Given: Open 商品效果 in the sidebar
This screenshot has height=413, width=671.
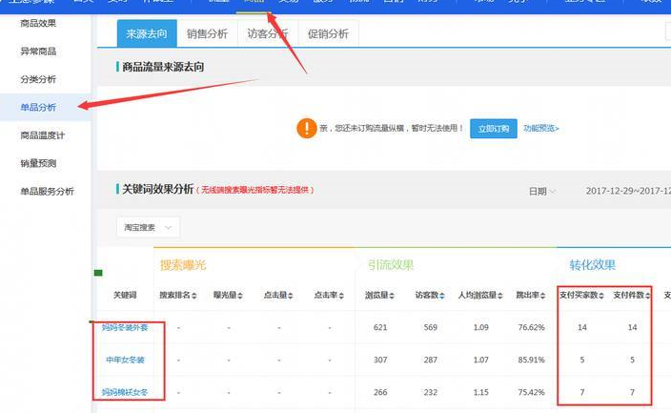Looking at the screenshot, I should [x=38, y=23].
